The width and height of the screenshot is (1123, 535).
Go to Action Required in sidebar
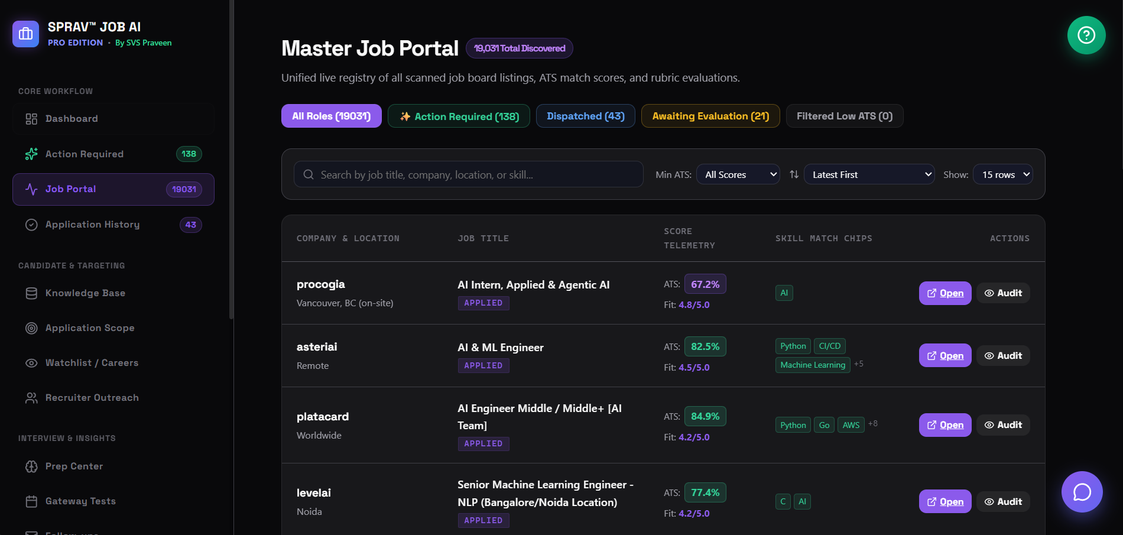(x=113, y=154)
